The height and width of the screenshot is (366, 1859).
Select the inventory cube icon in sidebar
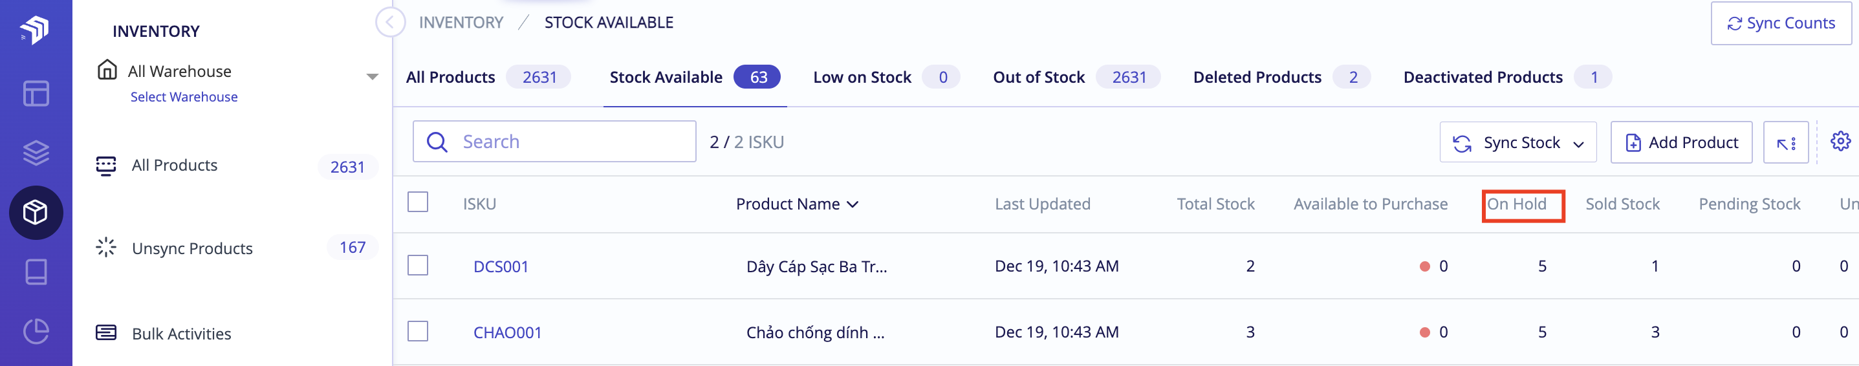36,213
